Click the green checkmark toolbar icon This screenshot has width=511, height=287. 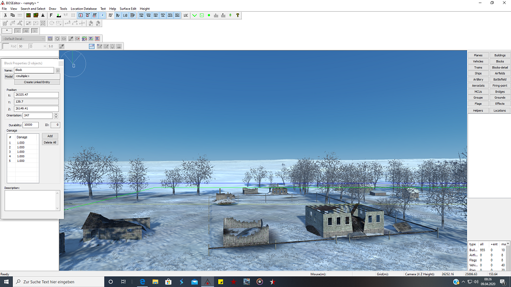(195, 15)
